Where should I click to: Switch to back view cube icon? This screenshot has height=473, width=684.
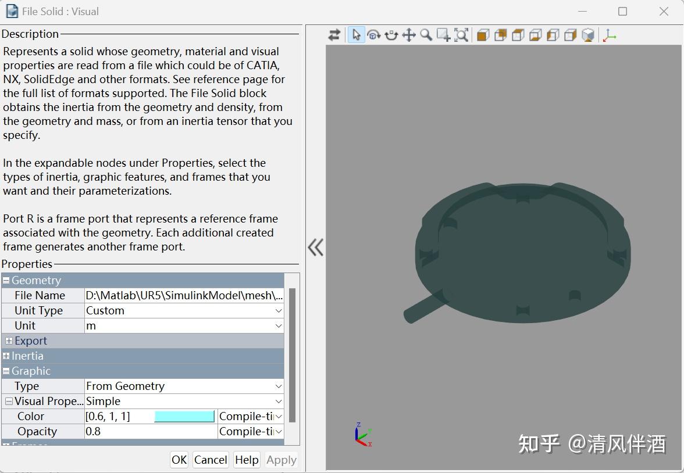click(x=500, y=35)
